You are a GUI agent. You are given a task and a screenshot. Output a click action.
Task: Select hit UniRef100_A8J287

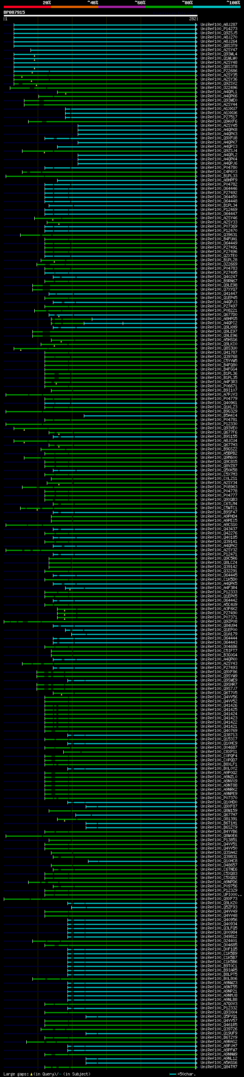219,25
